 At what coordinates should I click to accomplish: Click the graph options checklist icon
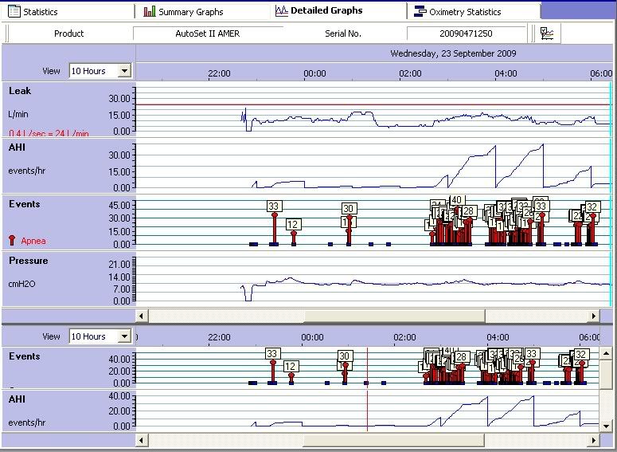548,33
